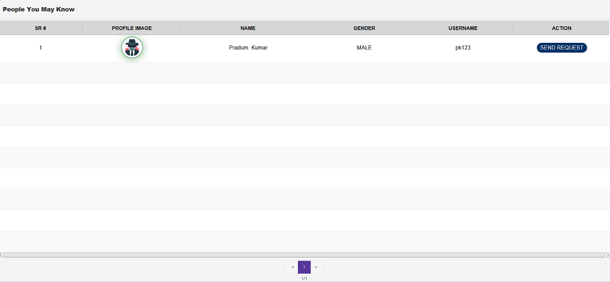The height and width of the screenshot is (282, 610).
Task: Click the horizontal scrollbar thumb
Action: click(x=304, y=255)
